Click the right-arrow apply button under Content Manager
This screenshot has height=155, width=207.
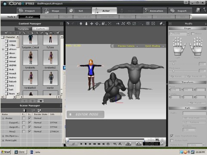pos(41,101)
